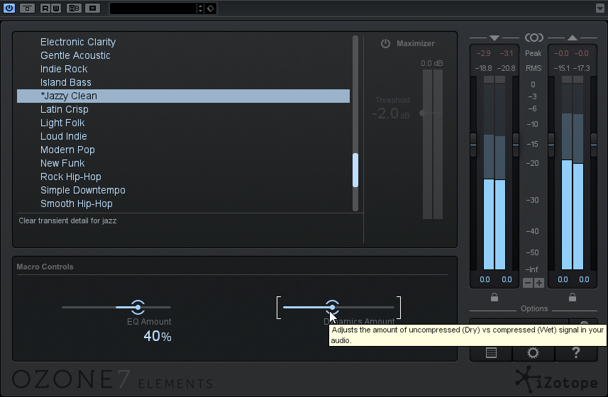The height and width of the screenshot is (397, 608).
Task: Pick the Smooth Hip-Hop preset
Action: pos(77,203)
